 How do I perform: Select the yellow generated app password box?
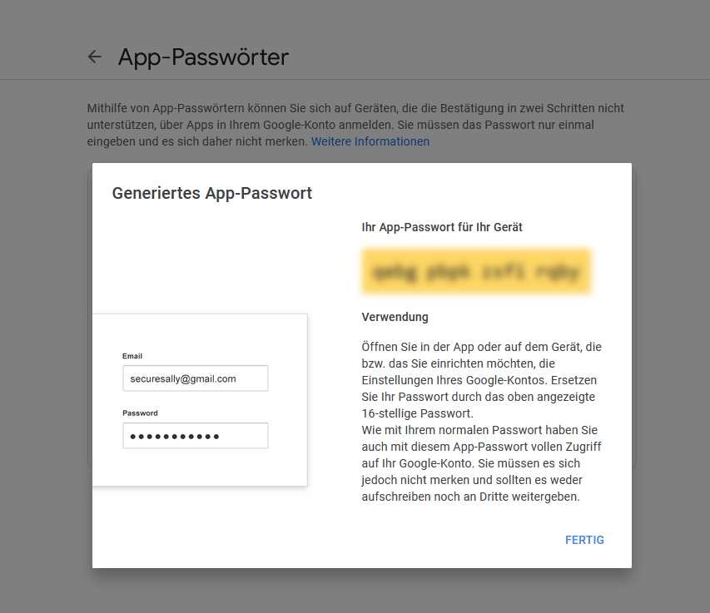click(x=476, y=271)
